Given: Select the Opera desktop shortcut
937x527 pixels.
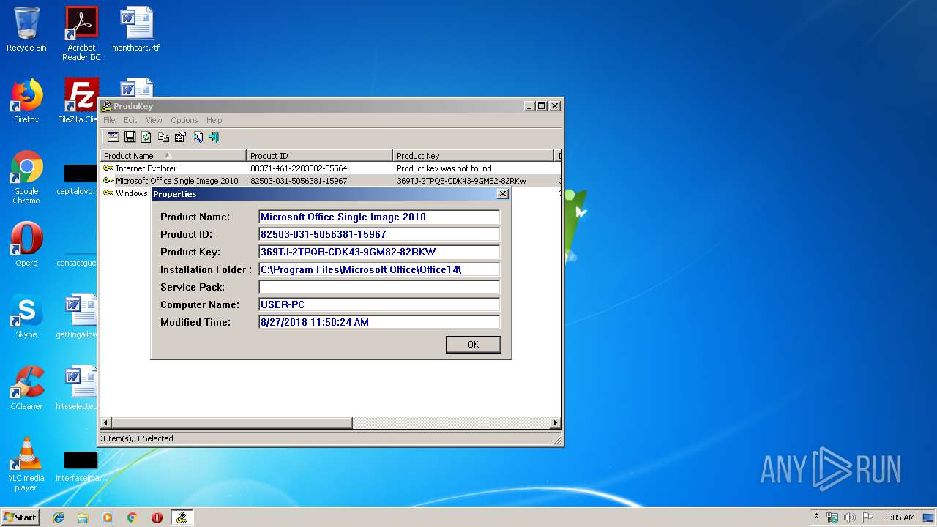Looking at the screenshot, I should (x=26, y=244).
